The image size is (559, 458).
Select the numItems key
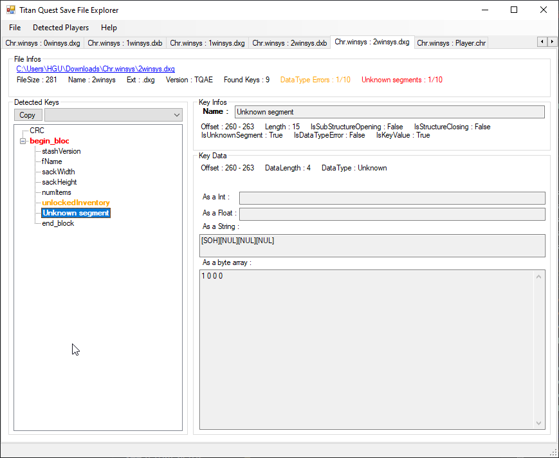(x=57, y=192)
